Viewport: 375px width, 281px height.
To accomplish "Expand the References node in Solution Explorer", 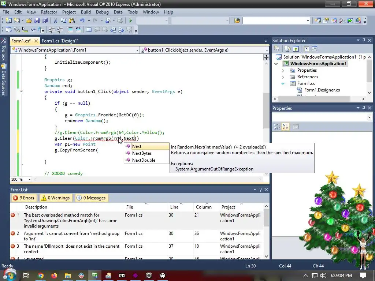I will click(283, 77).
